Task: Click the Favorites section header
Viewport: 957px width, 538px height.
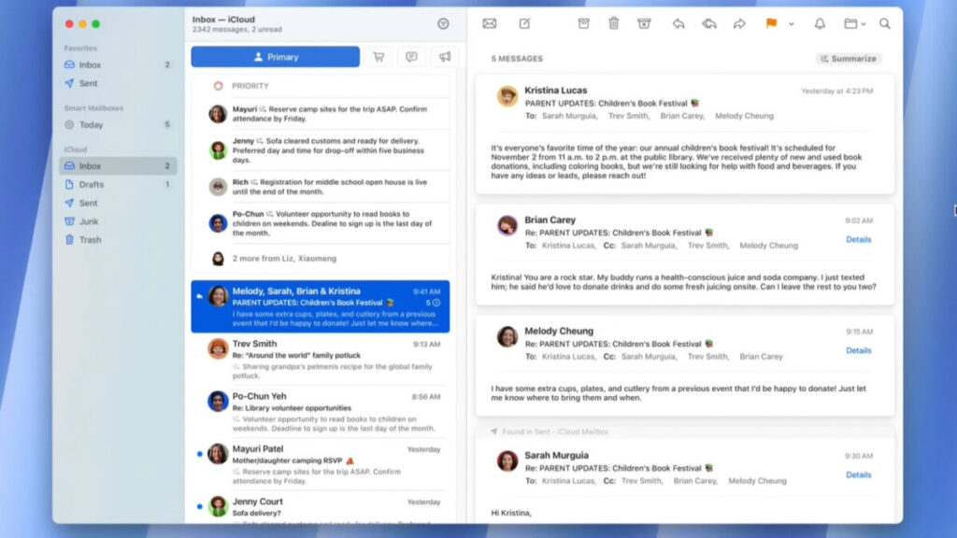Action: click(x=80, y=49)
